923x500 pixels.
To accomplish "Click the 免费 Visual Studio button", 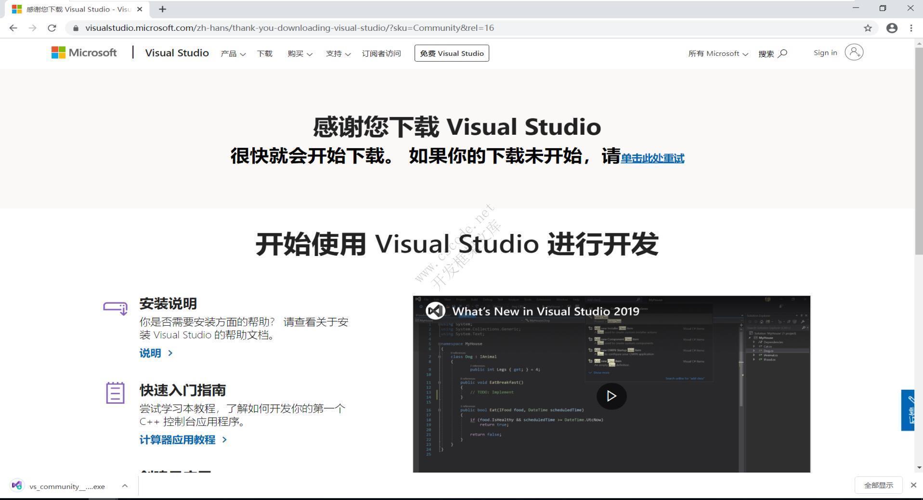I will [451, 53].
